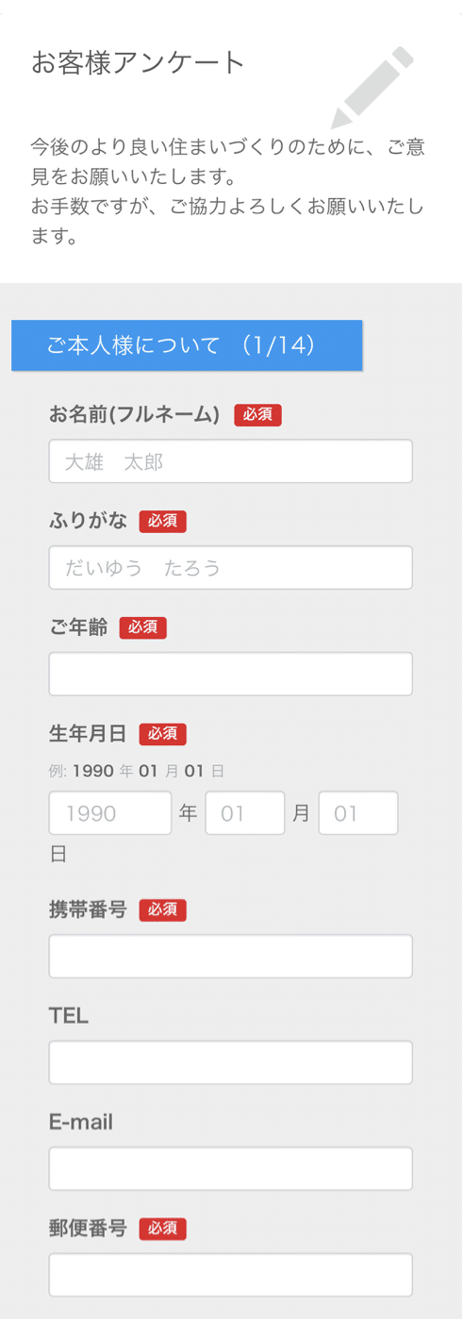This screenshot has height=1319, width=463.
Task: Click the 例: 1990年01月01日 example hint text
Action: 137,771
